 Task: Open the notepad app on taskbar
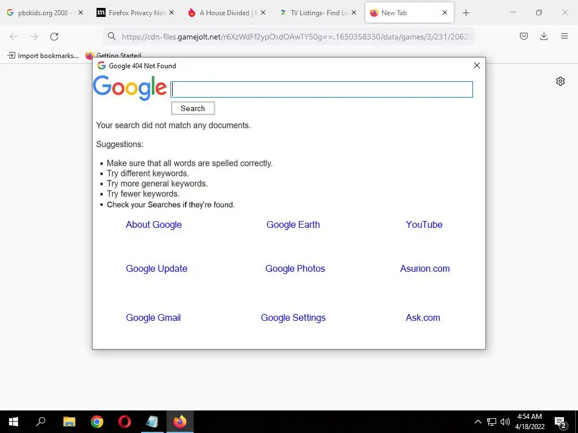(x=152, y=422)
